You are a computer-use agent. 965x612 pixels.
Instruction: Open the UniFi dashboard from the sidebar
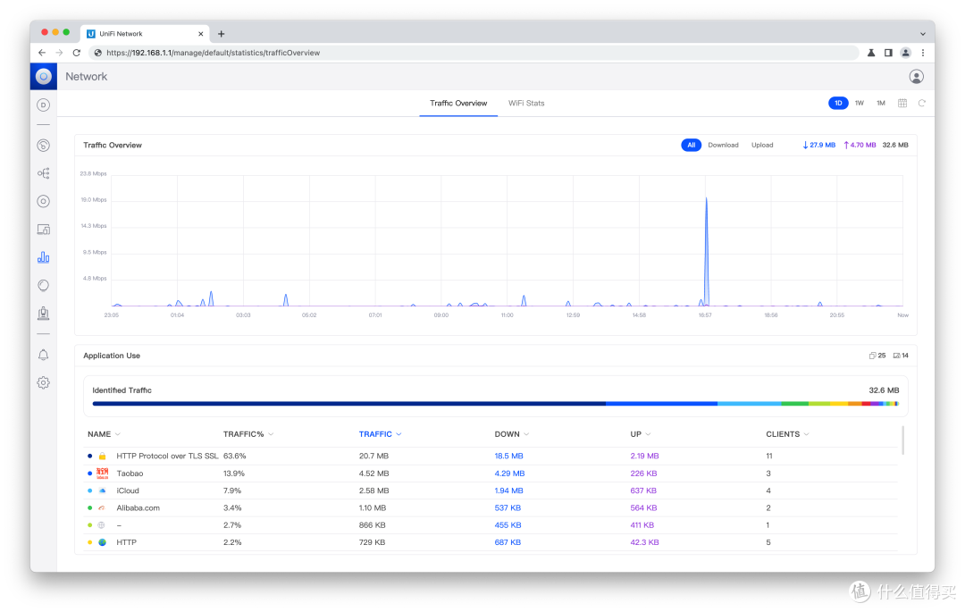point(43,105)
